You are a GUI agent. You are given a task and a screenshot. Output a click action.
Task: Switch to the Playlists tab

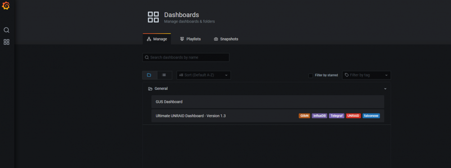[x=190, y=39]
